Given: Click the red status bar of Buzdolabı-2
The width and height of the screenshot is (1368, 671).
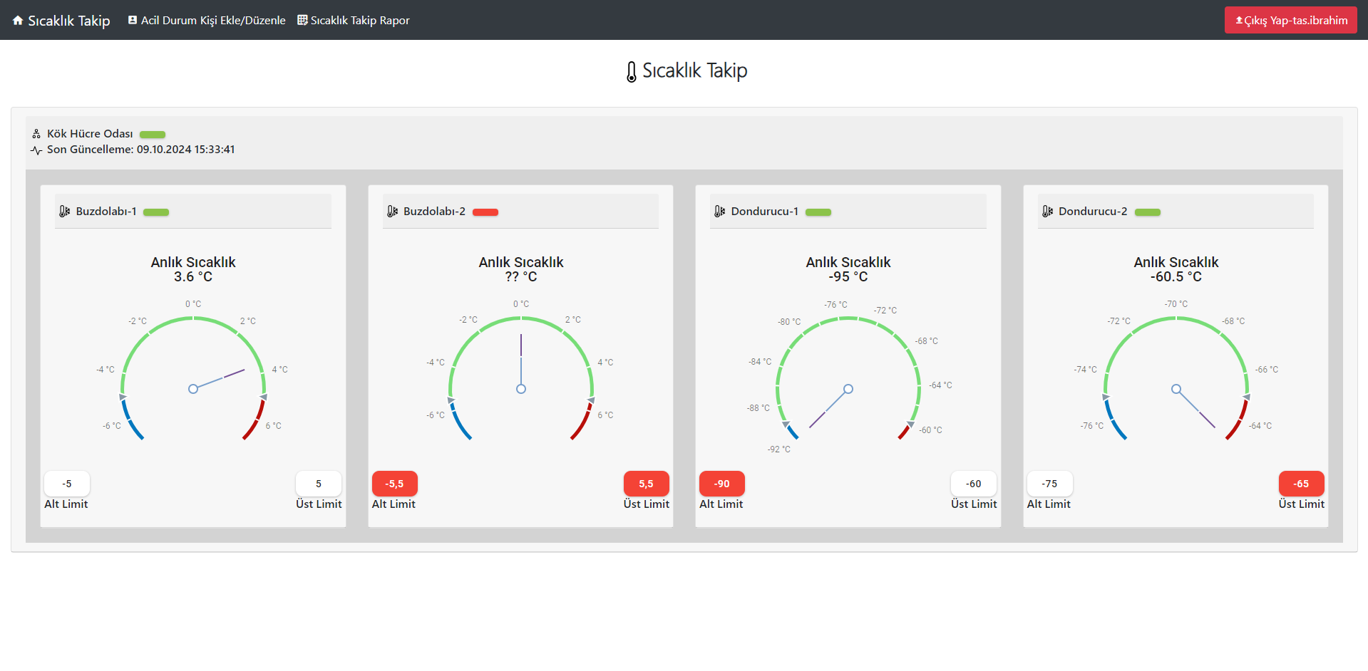Looking at the screenshot, I should click(485, 212).
